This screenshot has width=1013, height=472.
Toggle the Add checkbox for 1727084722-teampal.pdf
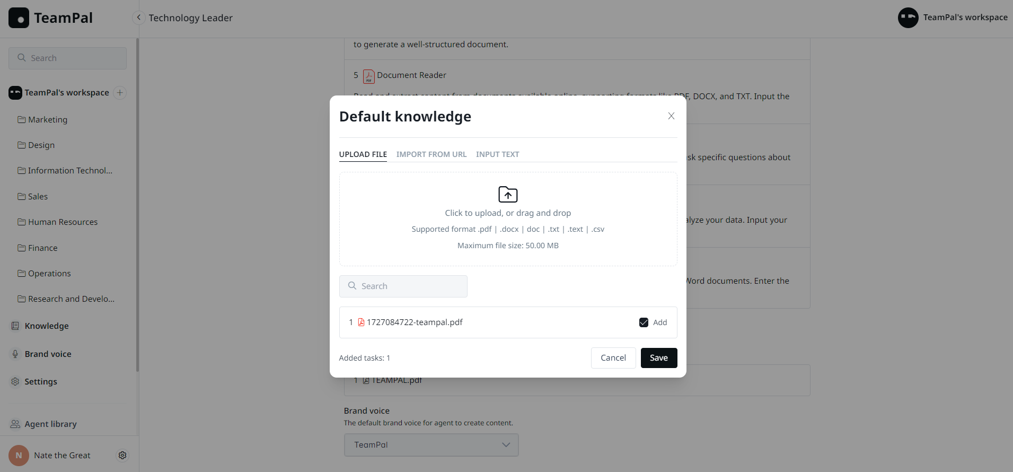point(644,322)
